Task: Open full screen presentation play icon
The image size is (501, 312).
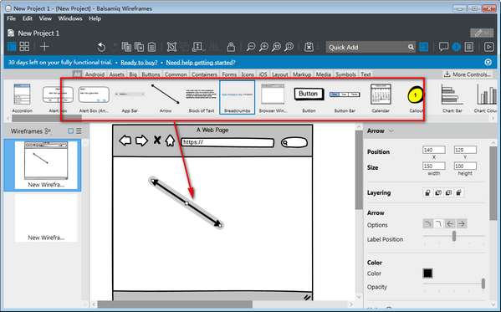Action: 488,47
